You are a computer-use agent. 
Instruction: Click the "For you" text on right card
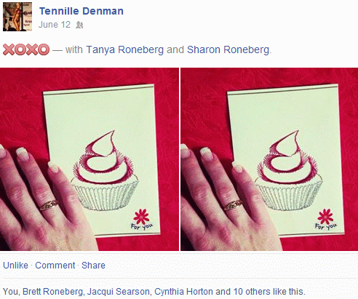click(325, 226)
